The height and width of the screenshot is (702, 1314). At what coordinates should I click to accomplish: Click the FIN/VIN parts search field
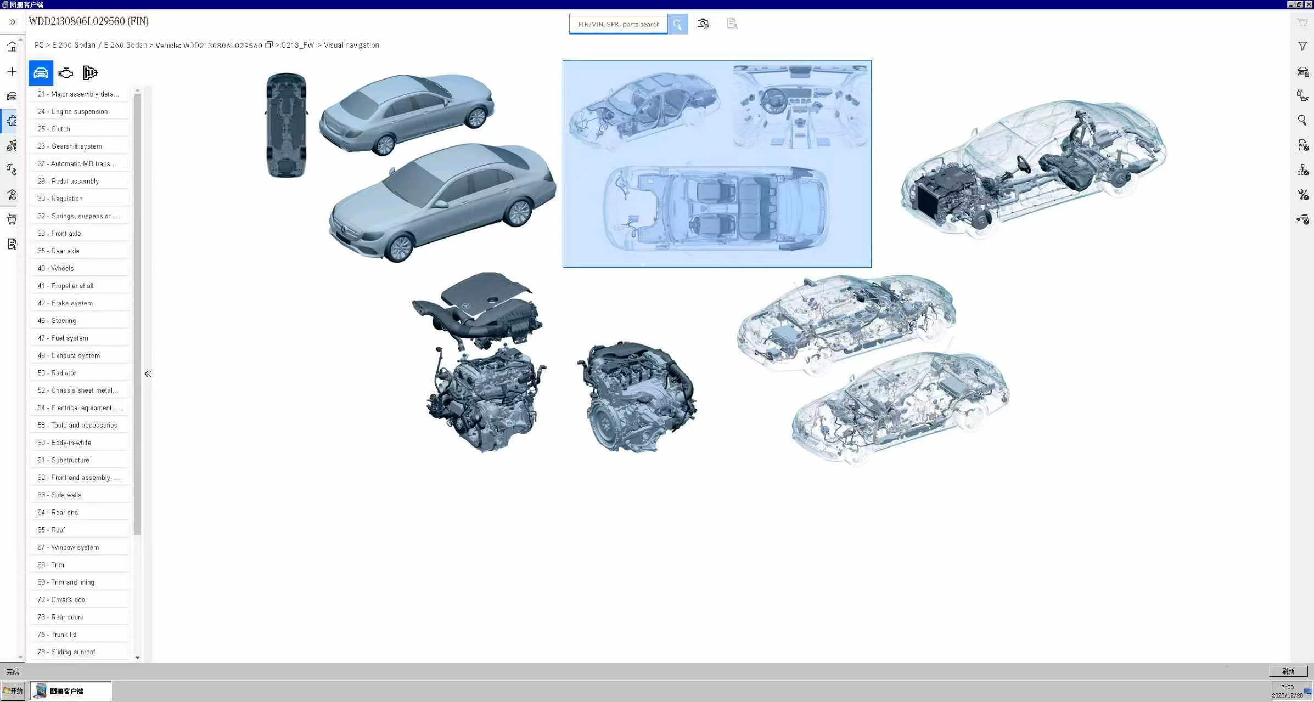pos(618,24)
